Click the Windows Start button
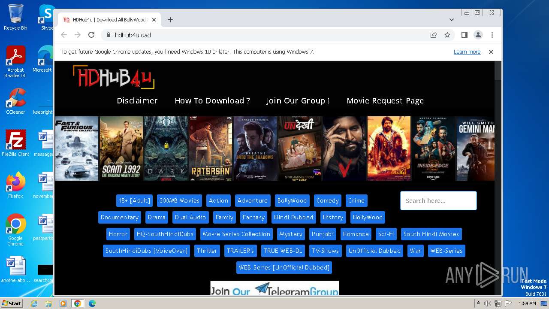 click(x=12, y=303)
